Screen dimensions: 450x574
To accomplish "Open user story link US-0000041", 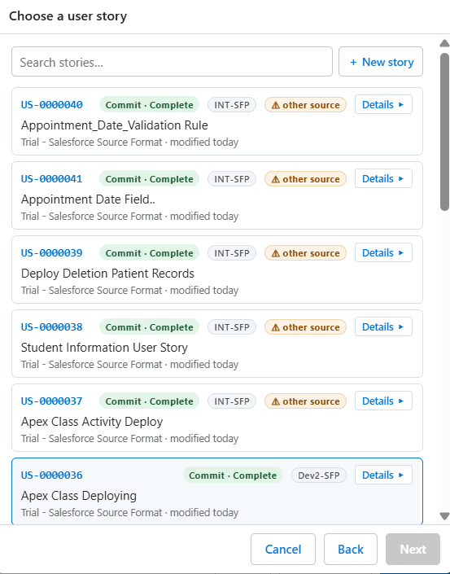I will tap(51, 179).
